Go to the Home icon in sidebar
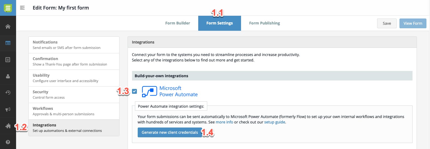The height and width of the screenshot is (149, 430). coord(8,26)
